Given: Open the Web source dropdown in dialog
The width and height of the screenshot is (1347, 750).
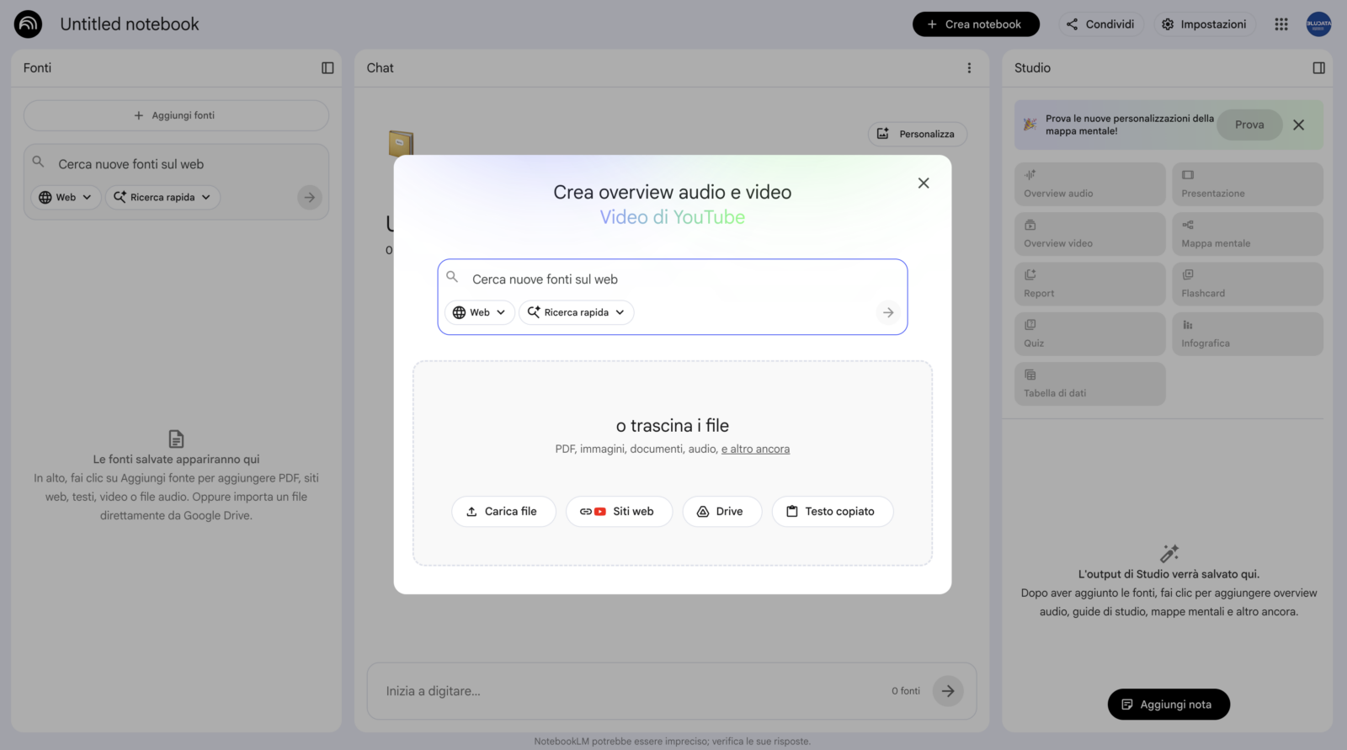Looking at the screenshot, I should [x=480, y=312].
